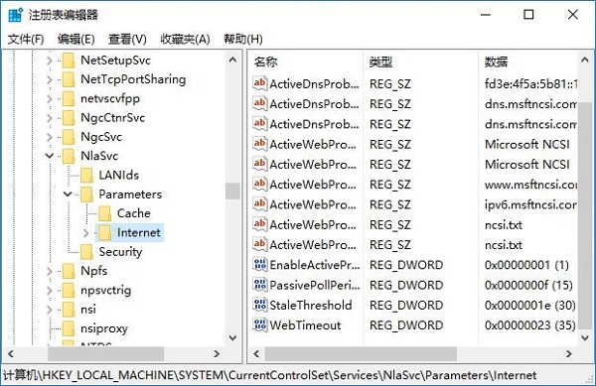
Task: Click values pane vertical scrollbar up arrow
Action: (x=585, y=60)
